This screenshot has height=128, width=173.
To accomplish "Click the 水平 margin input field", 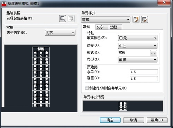I will point(144,72).
